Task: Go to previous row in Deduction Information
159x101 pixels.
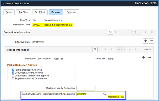Action: tap(127, 32)
